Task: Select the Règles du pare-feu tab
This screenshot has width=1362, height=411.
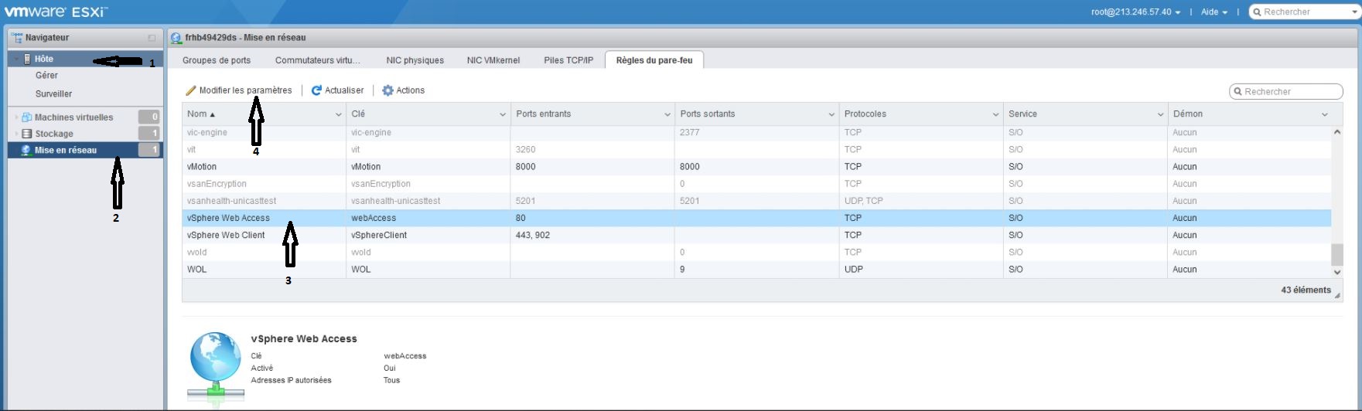Action: (x=654, y=60)
